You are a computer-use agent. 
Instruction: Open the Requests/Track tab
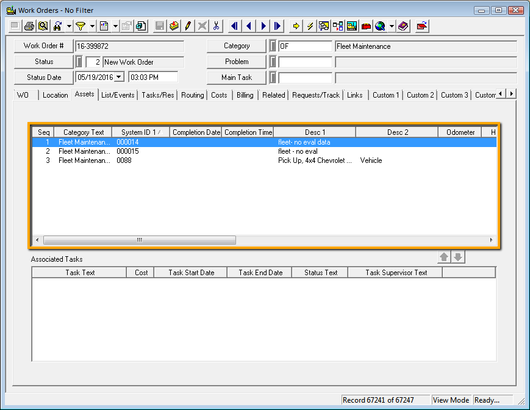point(316,95)
